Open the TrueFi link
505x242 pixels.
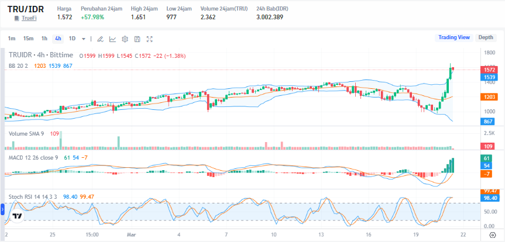click(29, 18)
